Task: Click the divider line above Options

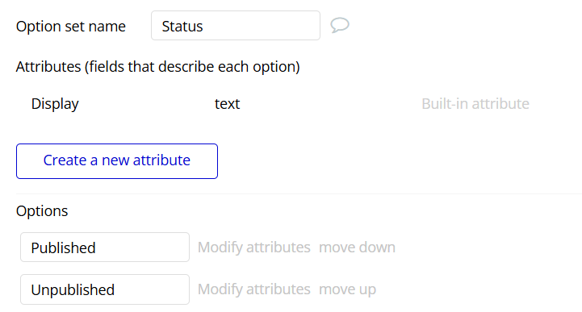Action: pyautogui.click(x=299, y=193)
